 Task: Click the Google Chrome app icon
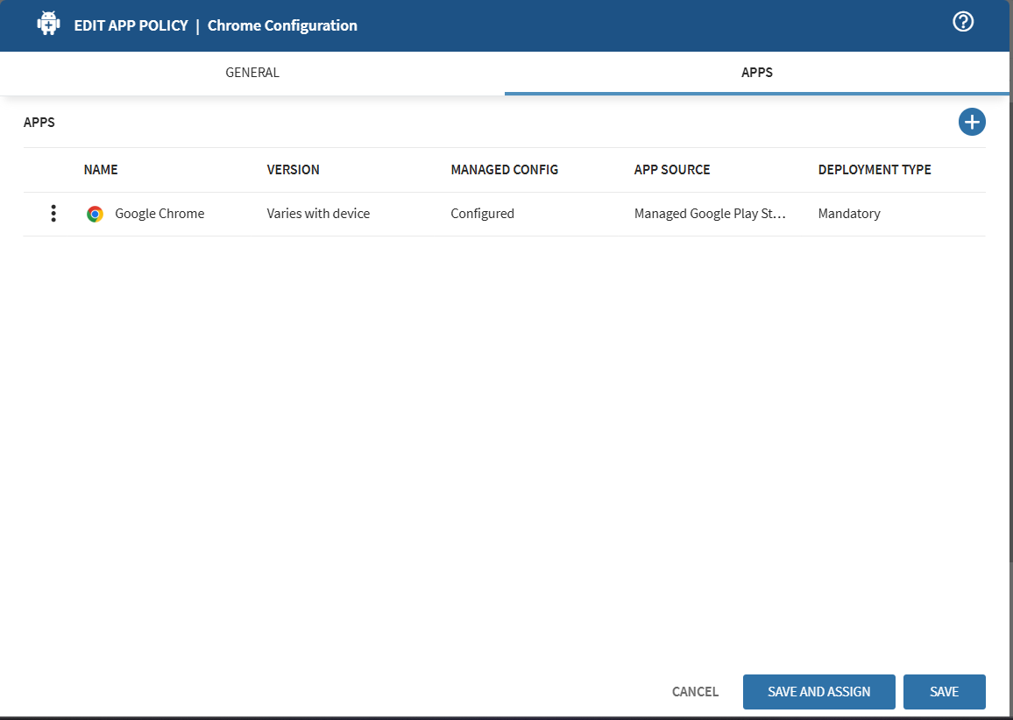[95, 213]
